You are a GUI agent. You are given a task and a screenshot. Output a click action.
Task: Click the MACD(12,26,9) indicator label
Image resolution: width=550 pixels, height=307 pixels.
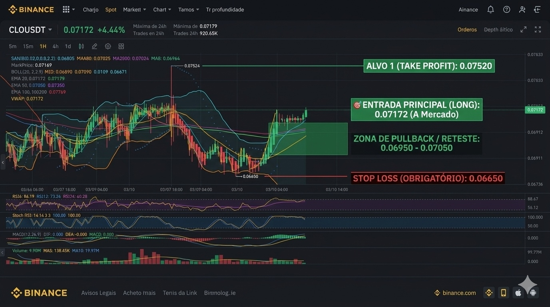(27, 235)
